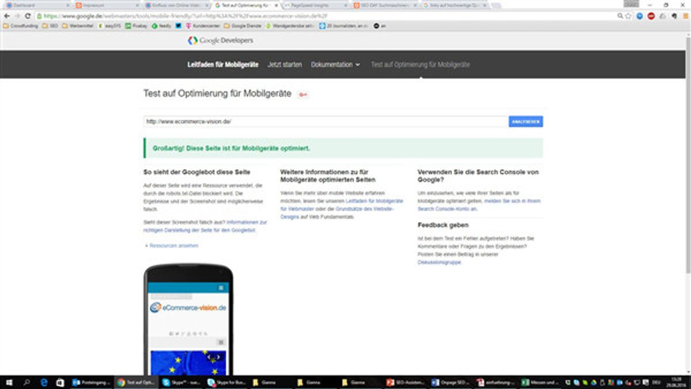Open Leitfaden für Mobilgeräte in the nav bar
This screenshot has height=389, width=691.
(223, 64)
